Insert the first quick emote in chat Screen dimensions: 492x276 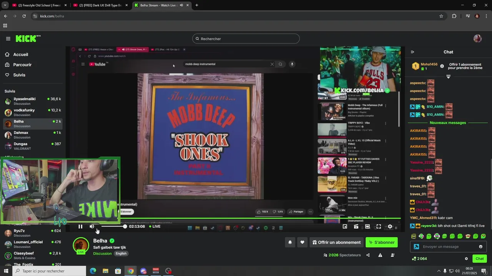coord(414,236)
